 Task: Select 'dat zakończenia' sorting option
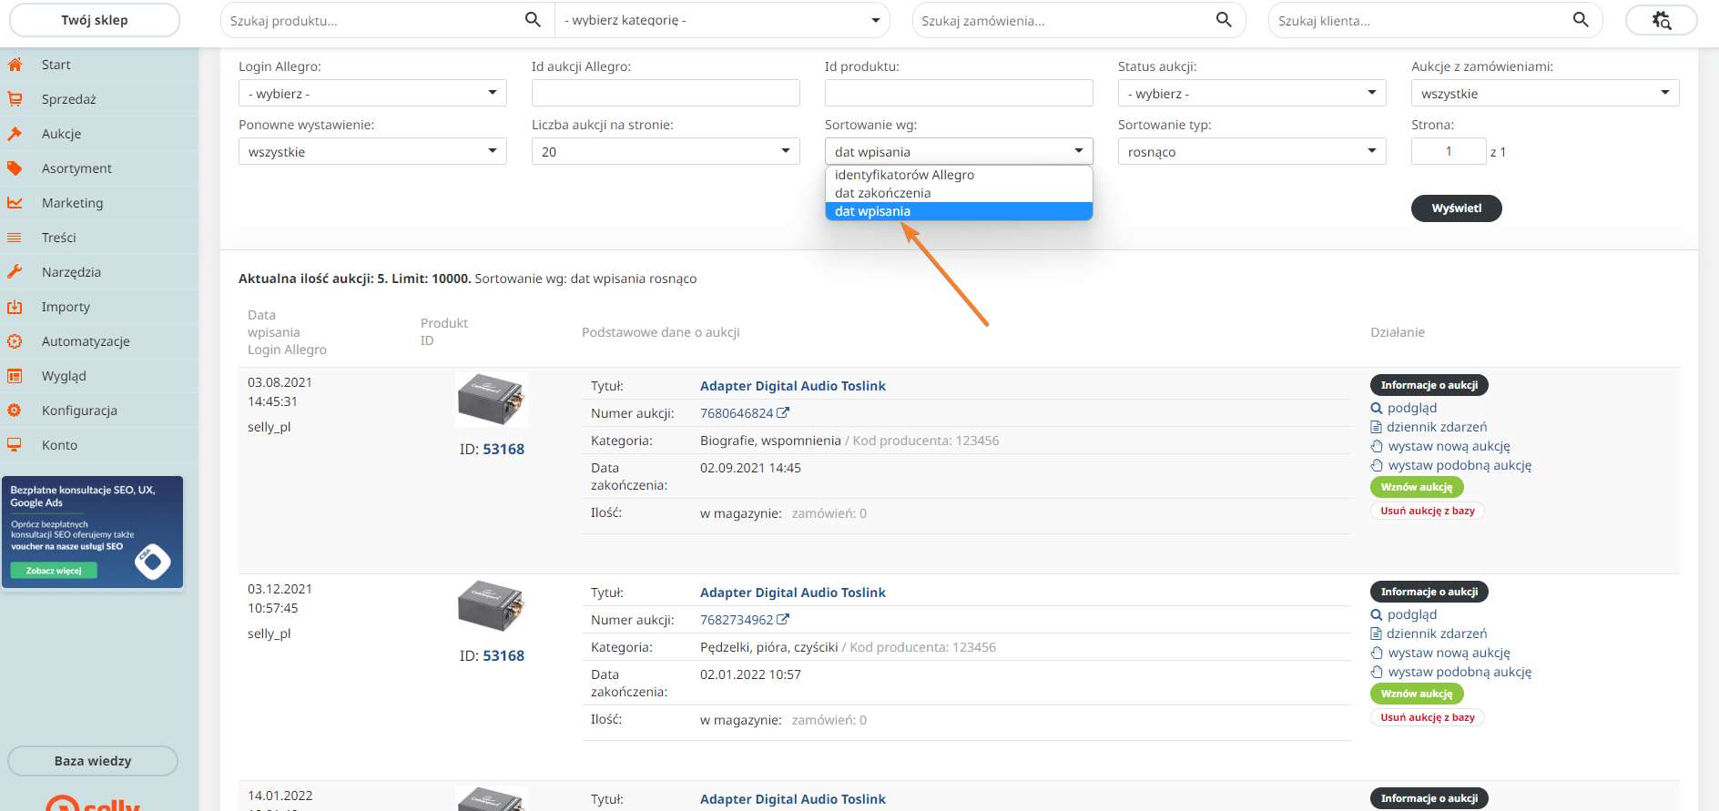882,193
